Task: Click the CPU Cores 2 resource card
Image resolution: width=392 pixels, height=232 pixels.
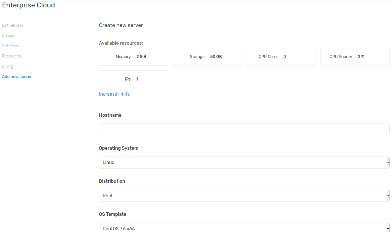Action: tap(281, 57)
